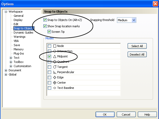Select Dynamic Guides in the tree
159x119 pixels.
[x=23, y=33]
